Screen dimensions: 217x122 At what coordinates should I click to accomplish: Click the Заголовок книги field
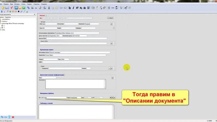[80, 53]
